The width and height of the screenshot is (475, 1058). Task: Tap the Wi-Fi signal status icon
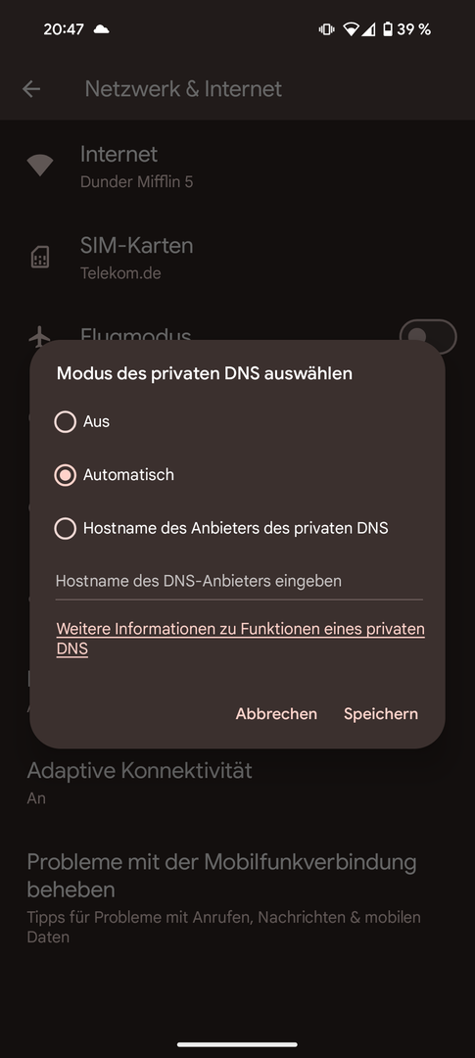coord(351,29)
